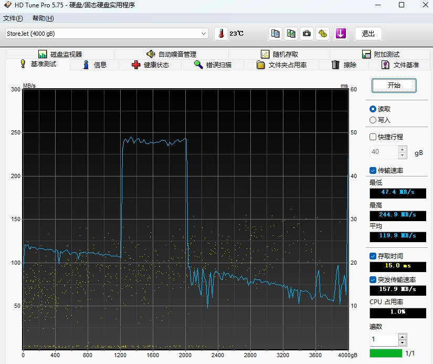
Task: Click the thermometer temperature icon
Action: (x=221, y=34)
